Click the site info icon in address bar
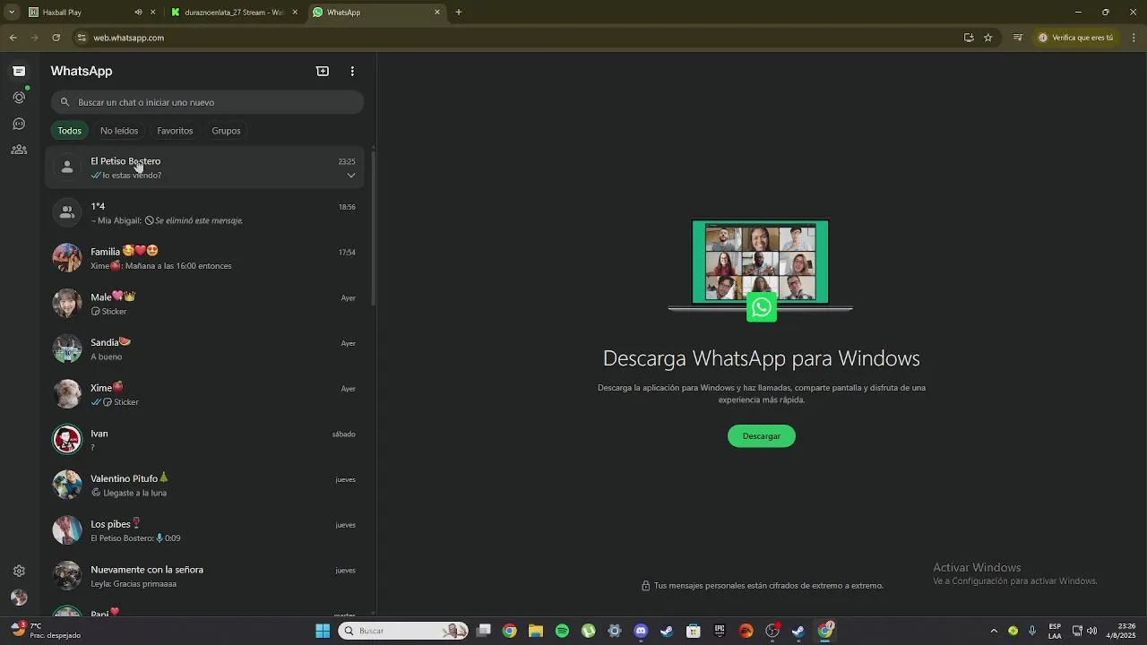This screenshot has width=1147, height=645. coord(82,38)
